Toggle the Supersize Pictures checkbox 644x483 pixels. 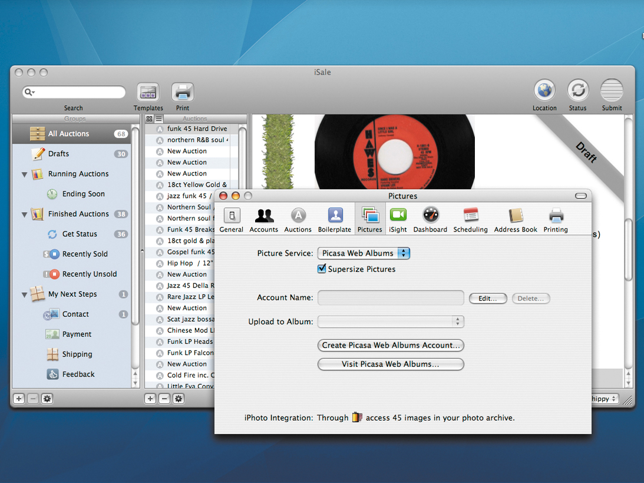(x=322, y=269)
